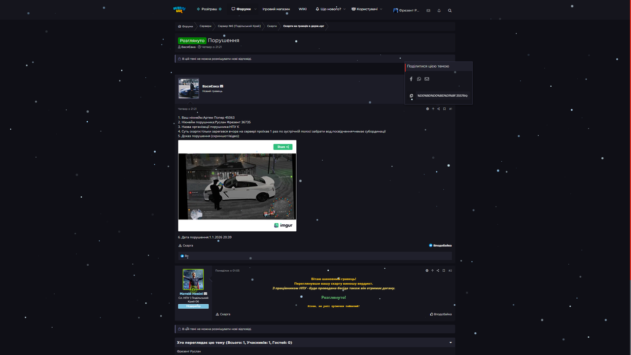Report post #2 with Скарга

223,314
